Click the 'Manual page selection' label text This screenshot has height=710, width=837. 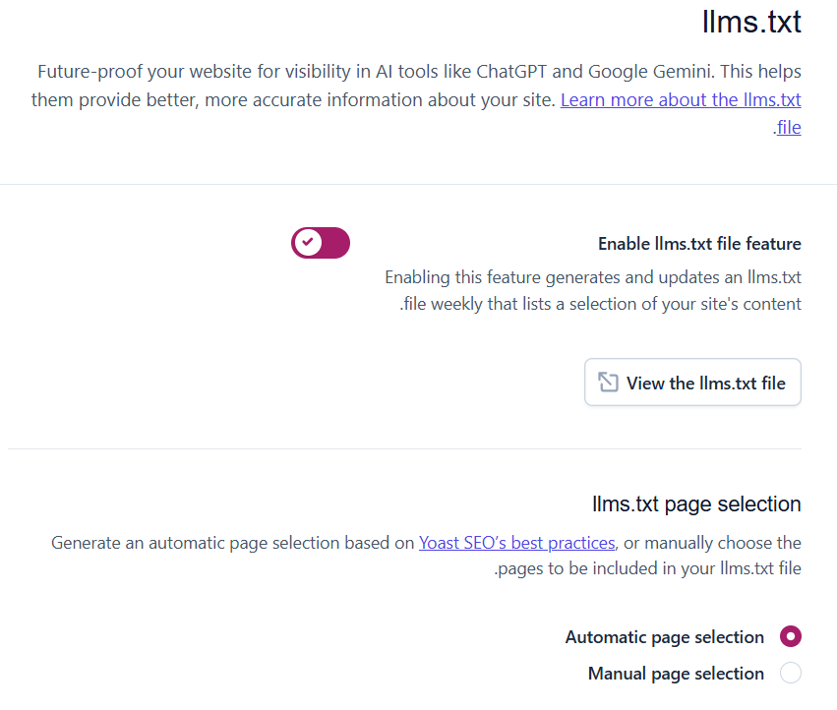coord(676,674)
